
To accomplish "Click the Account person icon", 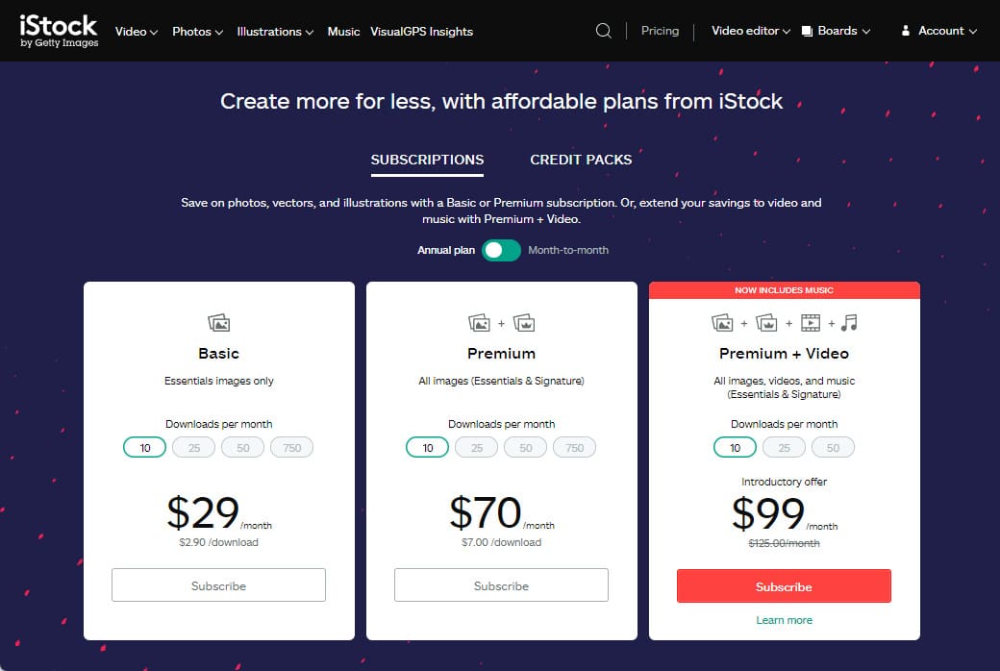I will click(x=905, y=30).
